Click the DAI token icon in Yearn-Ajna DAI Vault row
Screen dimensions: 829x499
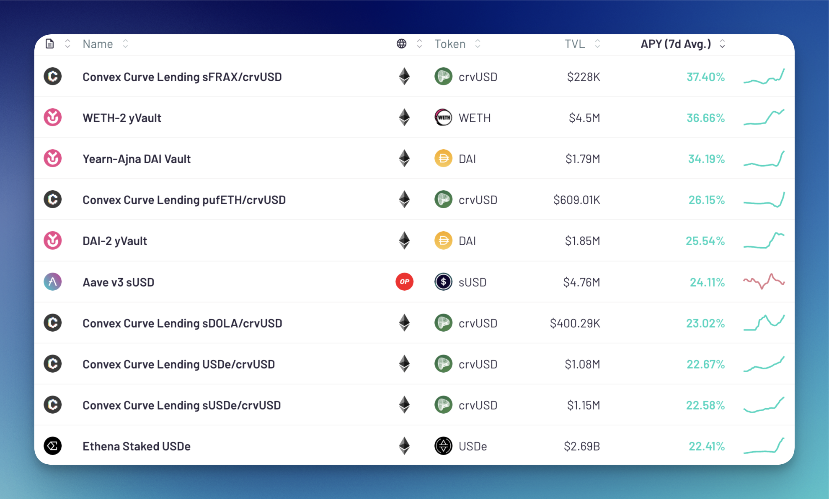(x=443, y=159)
